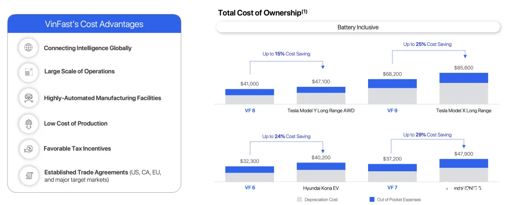Click the blue segment of the VF 8 bar

pyautogui.click(x=250, y=92)
